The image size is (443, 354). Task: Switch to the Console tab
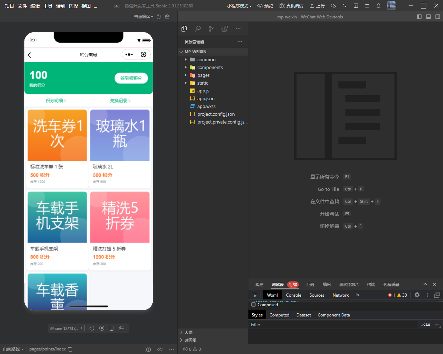[294, 295]
